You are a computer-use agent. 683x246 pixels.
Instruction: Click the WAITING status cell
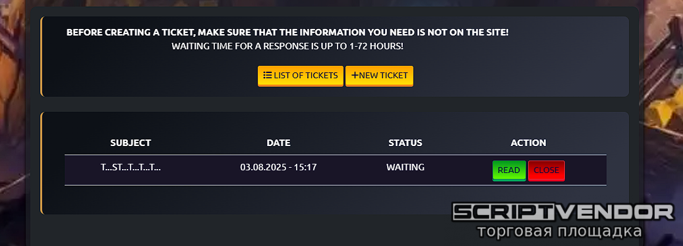click(x=405, y=167)
